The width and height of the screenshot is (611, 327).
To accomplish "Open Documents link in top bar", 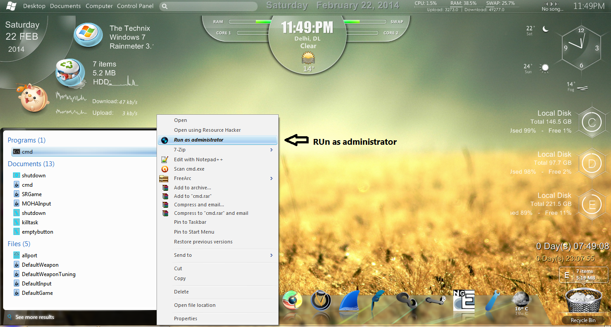I will click(65, 6).
